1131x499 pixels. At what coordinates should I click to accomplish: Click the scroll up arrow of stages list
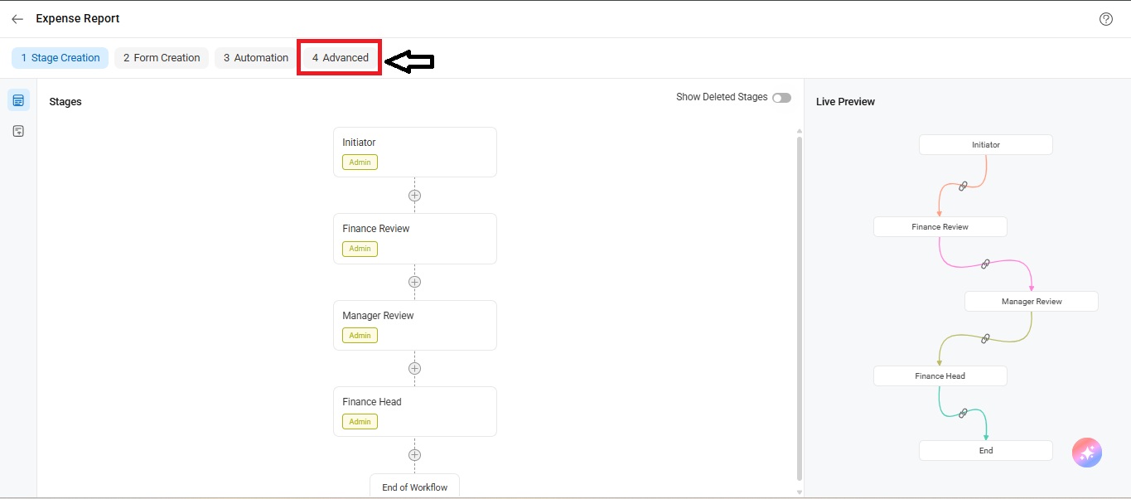(799, 131)
